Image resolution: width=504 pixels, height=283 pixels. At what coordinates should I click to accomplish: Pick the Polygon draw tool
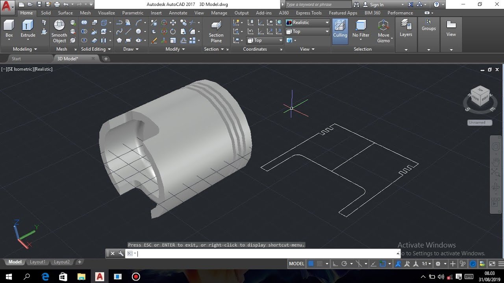point(119,40)
